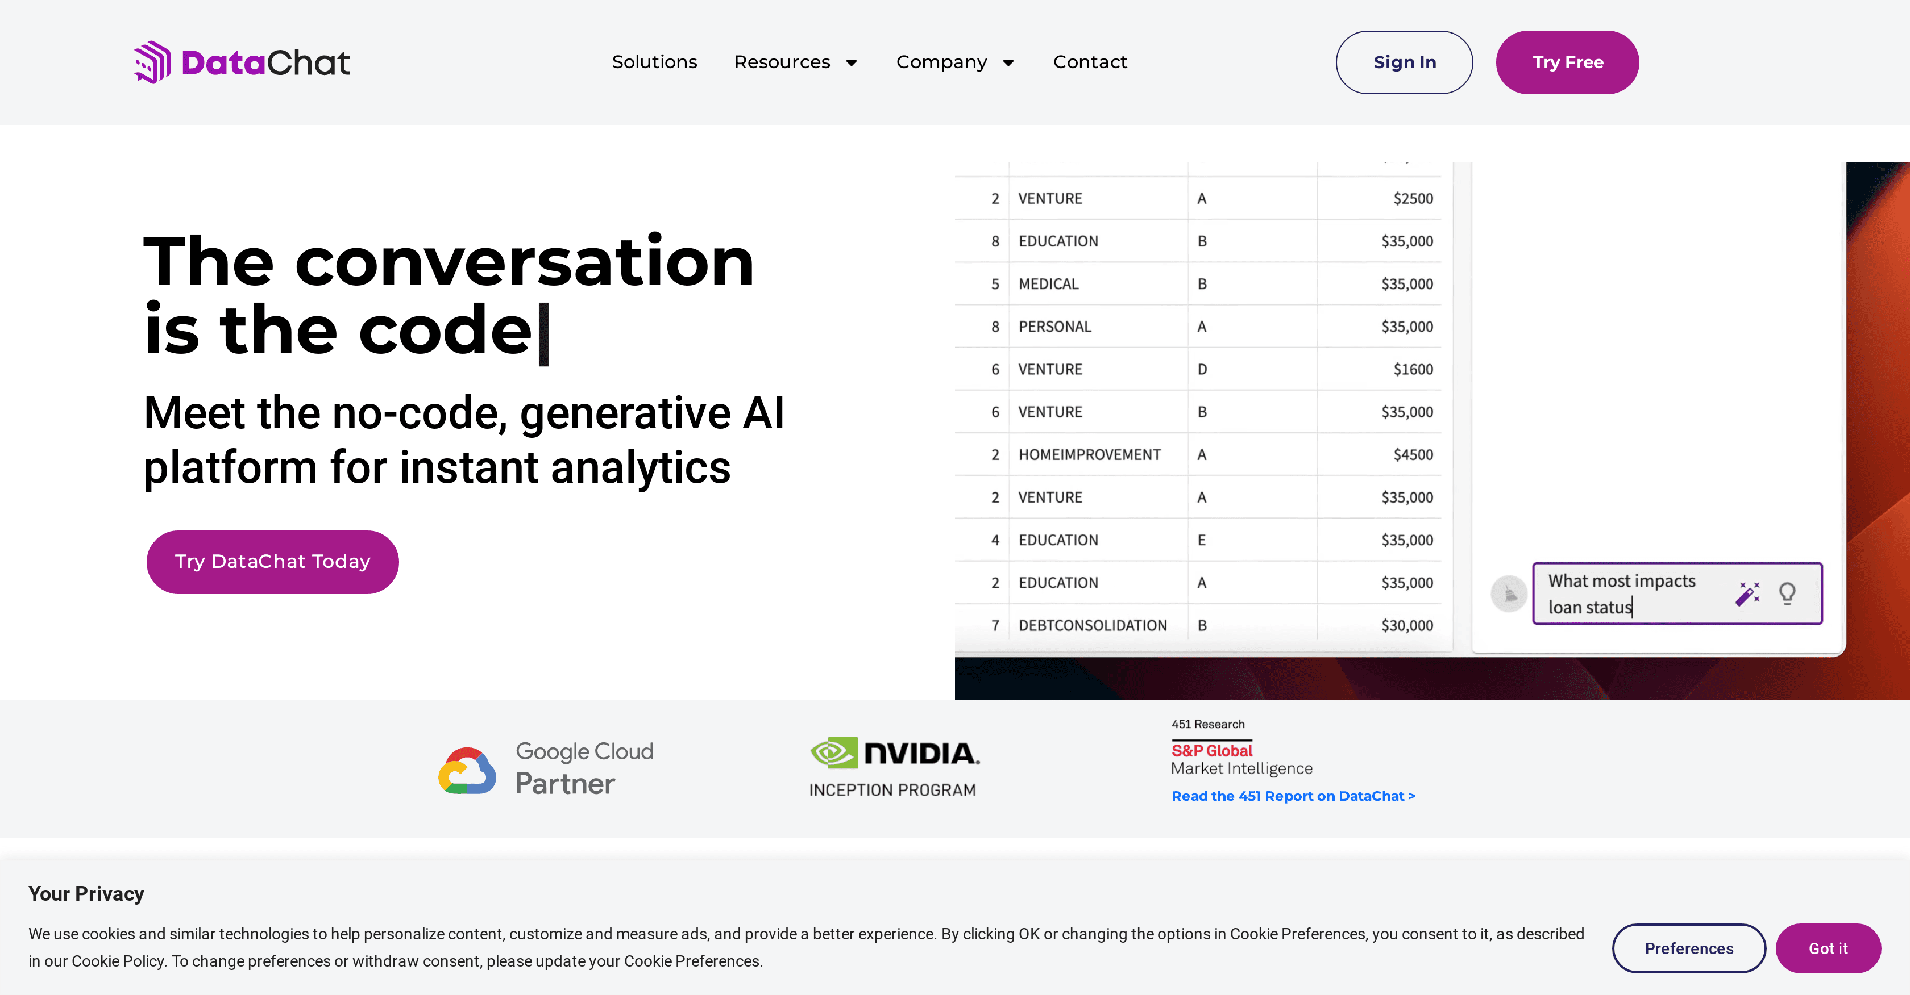Click the Try DataChat Today button
Viewport: 1910px width, 995px height.
[272, 562]
